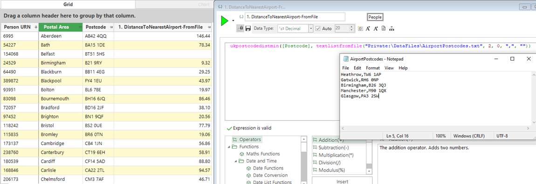Maximize the Notepad window
This screenshot has width=536, height=184.
click(x=512, y=59)
